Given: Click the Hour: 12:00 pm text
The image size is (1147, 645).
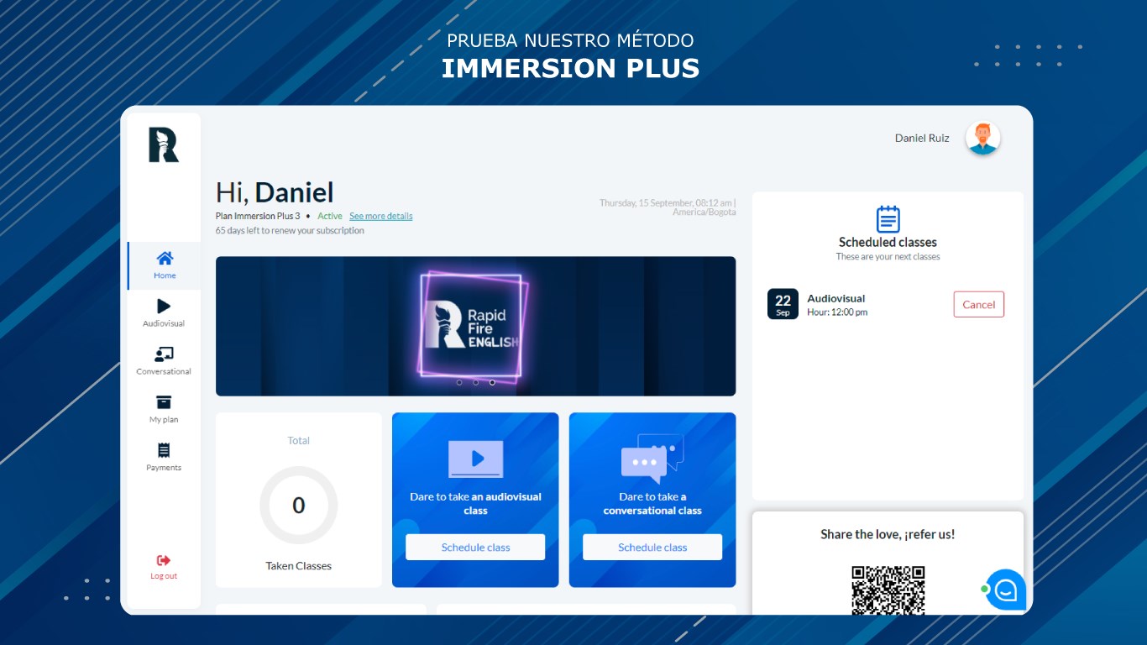Looking at the screenshot, I should pos(837,312).
